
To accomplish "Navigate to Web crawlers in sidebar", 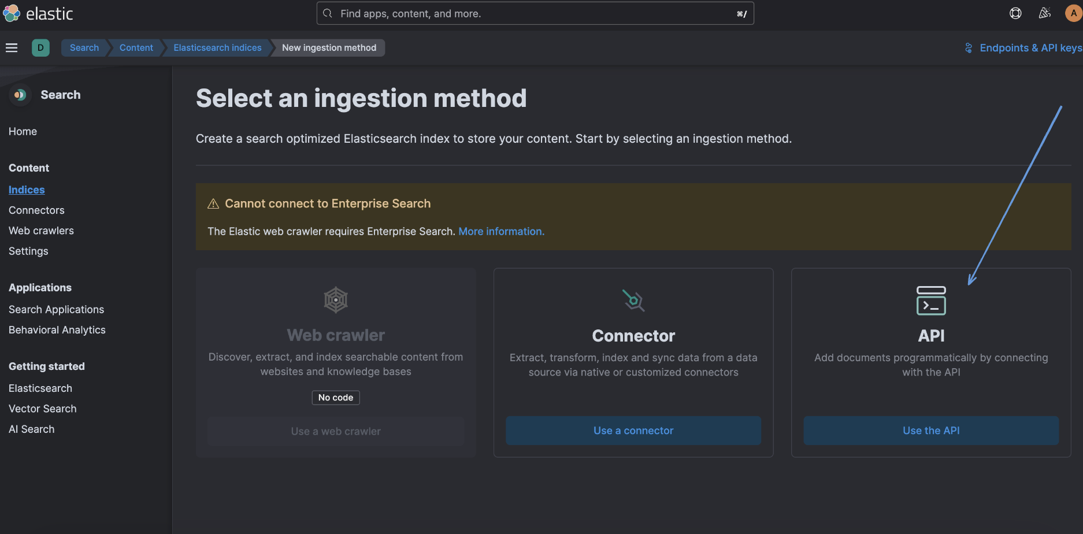I will point(41,231).
